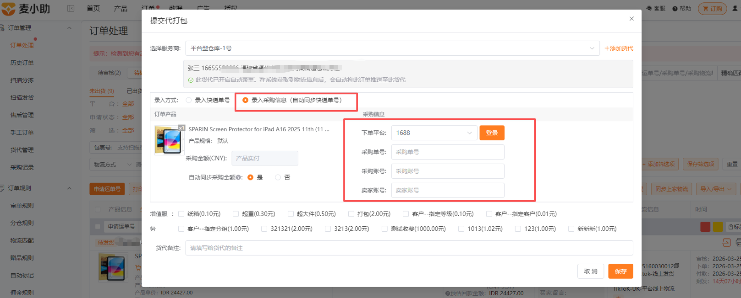The height and width of the screenshot is (298, 741).
Task: Open the 帮助 help link
Action: (681, 8)
